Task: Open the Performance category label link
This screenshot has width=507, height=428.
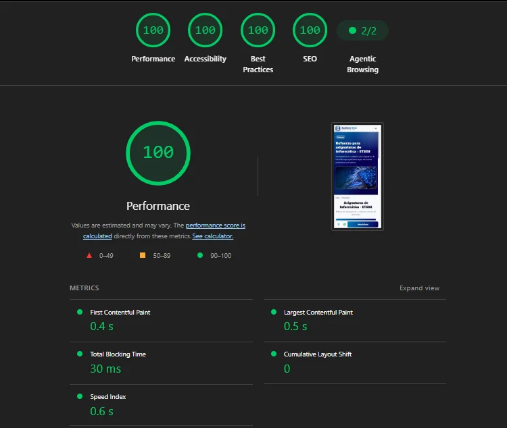Action: pos(153,59)
